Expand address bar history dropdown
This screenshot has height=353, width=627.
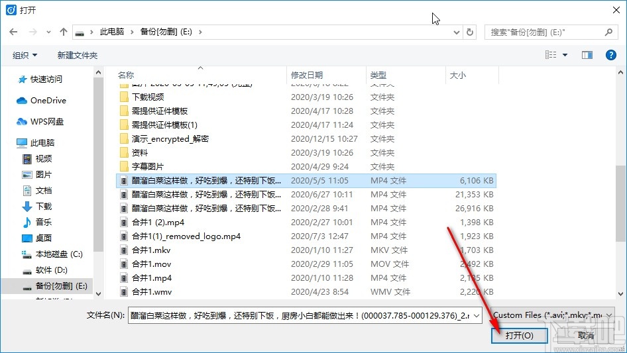coord(456,32)
